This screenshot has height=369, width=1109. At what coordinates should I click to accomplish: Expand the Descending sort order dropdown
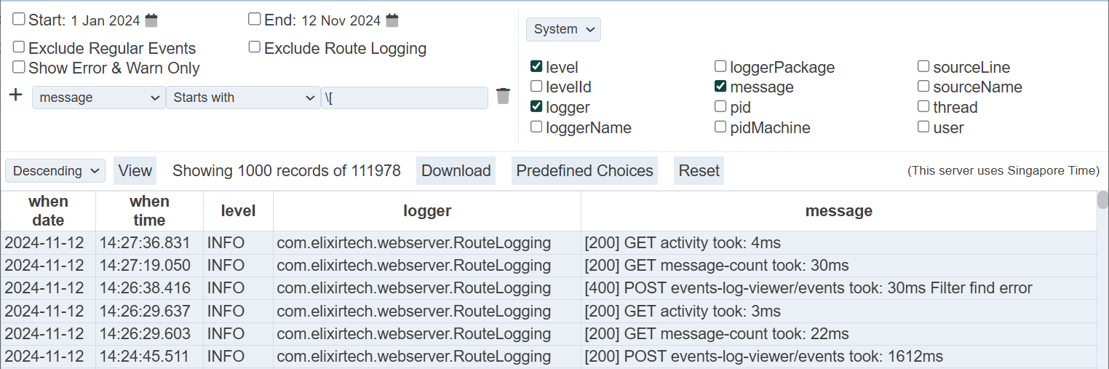pos(55,171)
